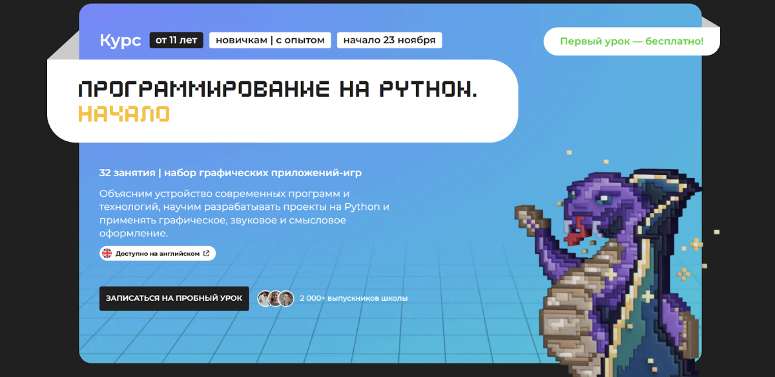Viewport: 775px width, 377px height.
Task: Click the first graduate avatar
Action: point(264,298)
